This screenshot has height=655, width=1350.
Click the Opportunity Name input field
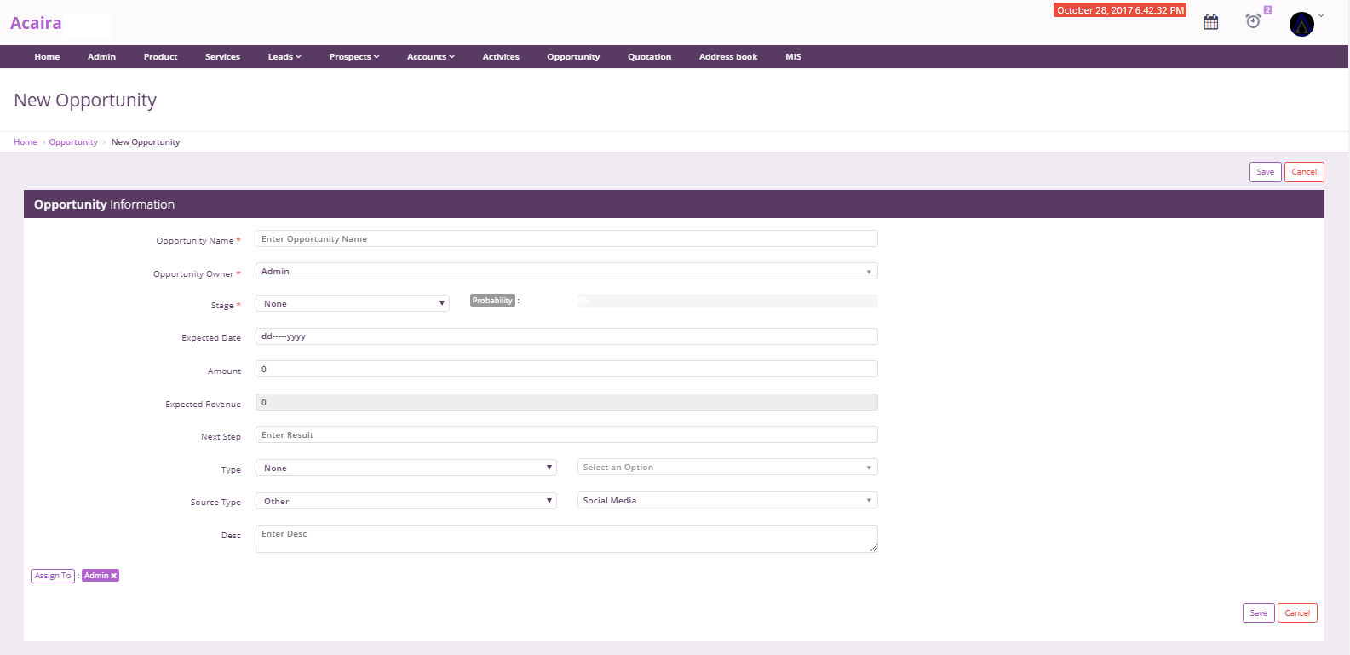click(566, 239)
